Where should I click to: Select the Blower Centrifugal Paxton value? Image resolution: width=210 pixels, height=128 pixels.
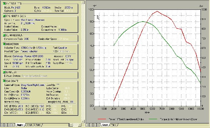[28, 56]
